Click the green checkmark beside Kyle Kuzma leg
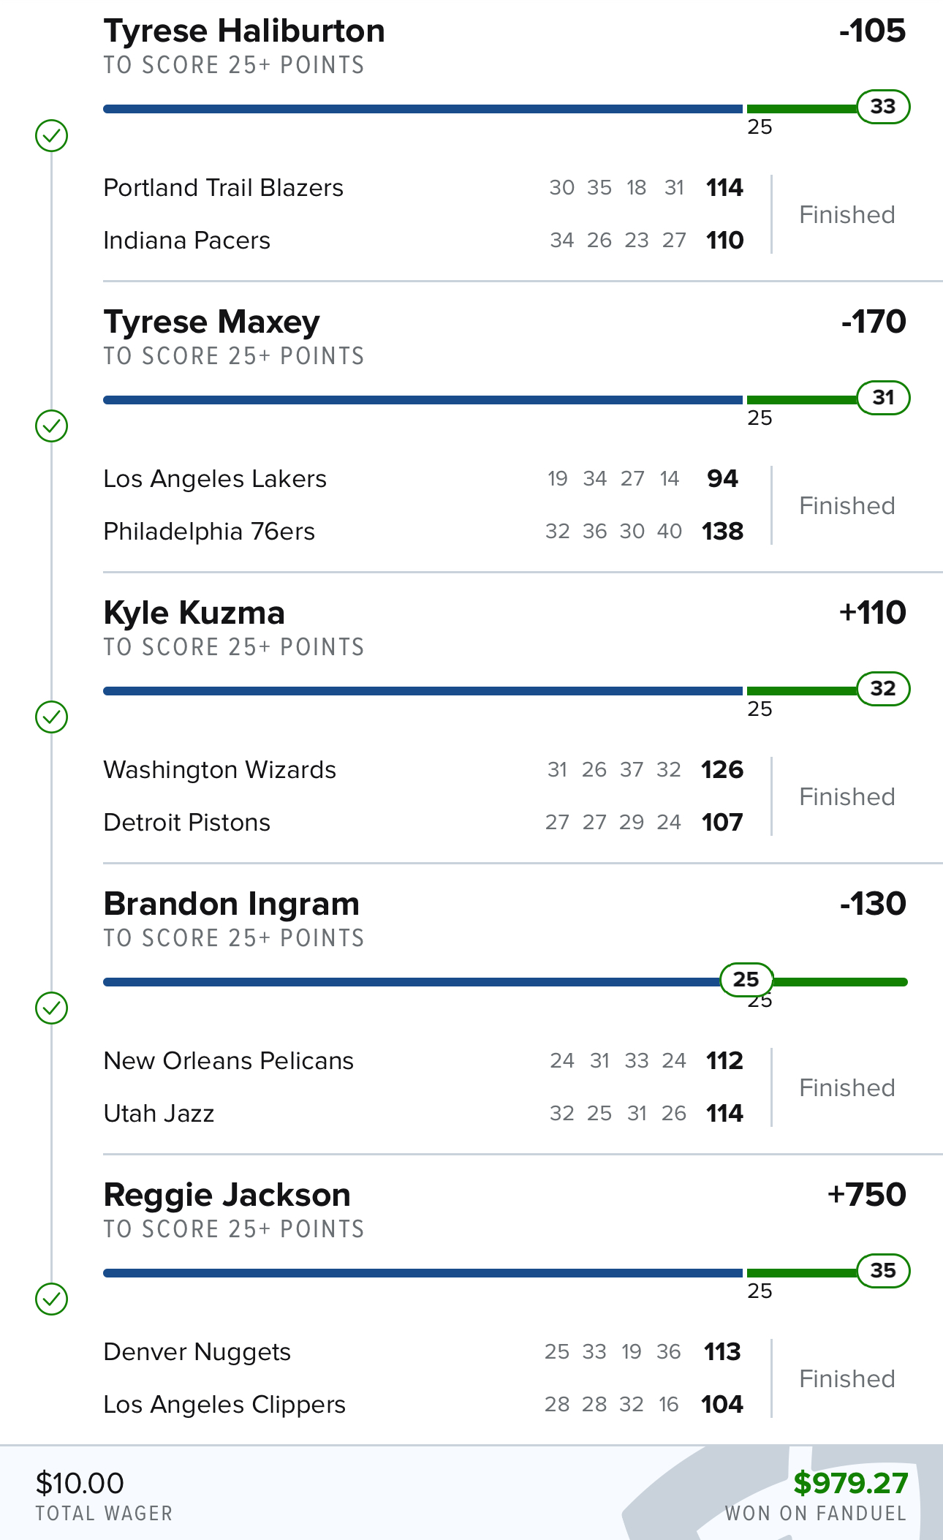The height and width of the screenshot is (1540, 943). click(x=51, y=717)
